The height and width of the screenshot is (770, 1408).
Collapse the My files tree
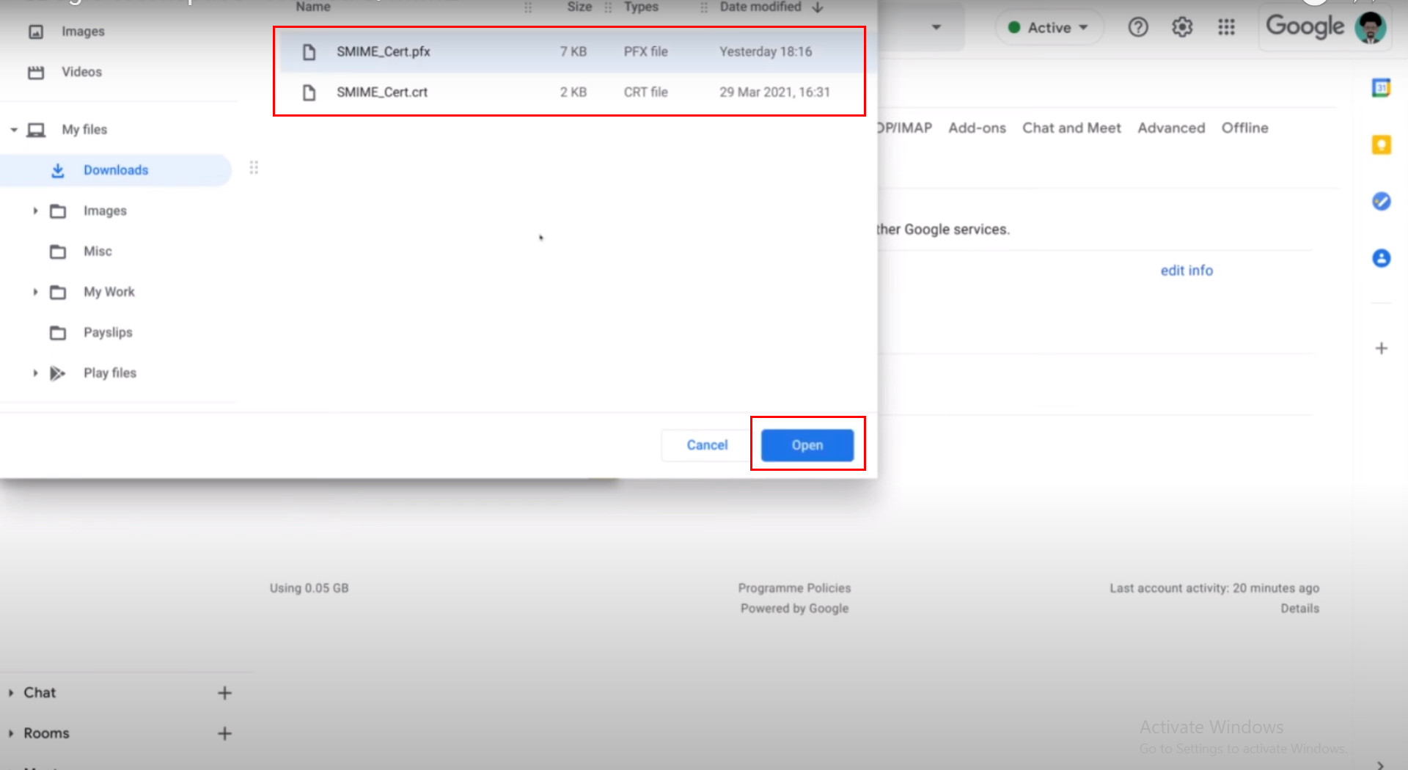point(14,130)
